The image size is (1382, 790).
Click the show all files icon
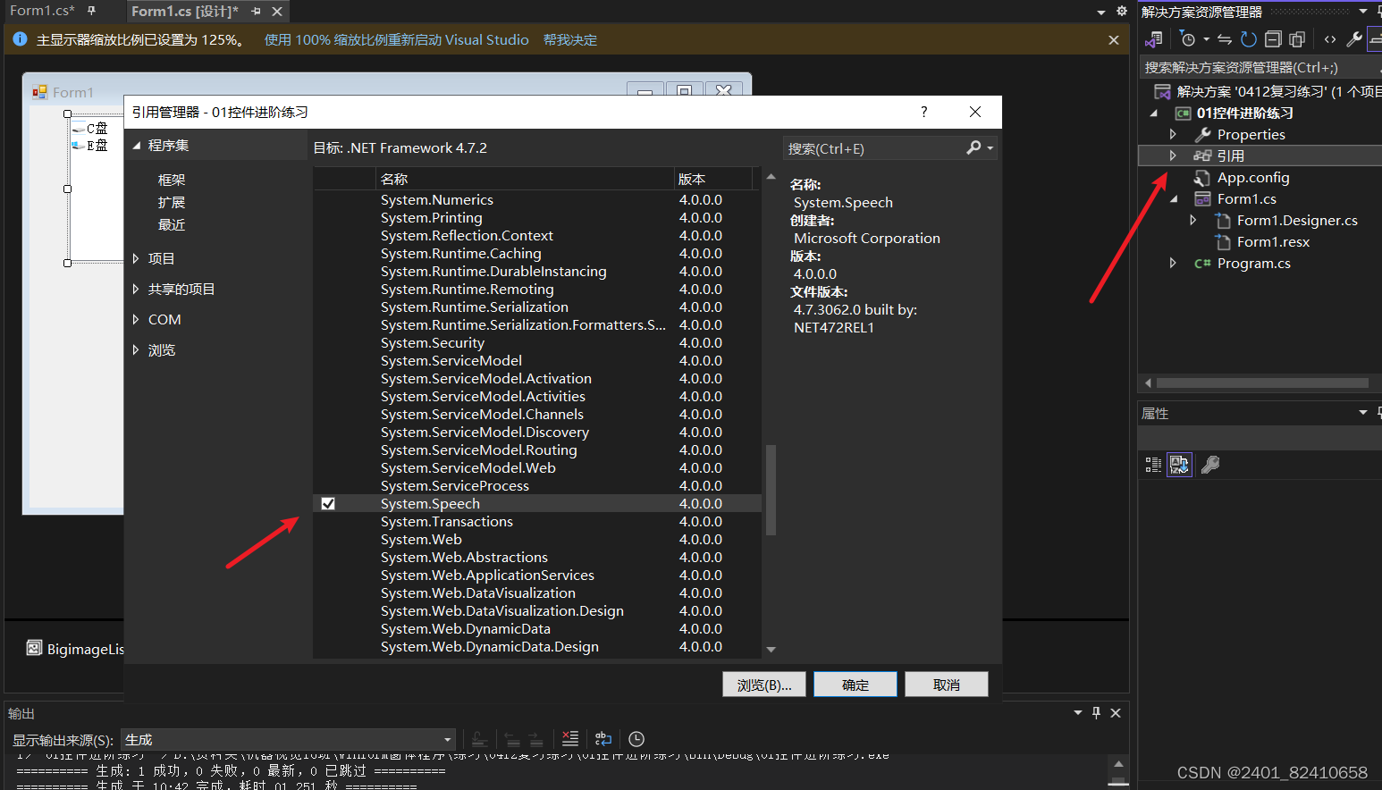tap(1297, 39)
